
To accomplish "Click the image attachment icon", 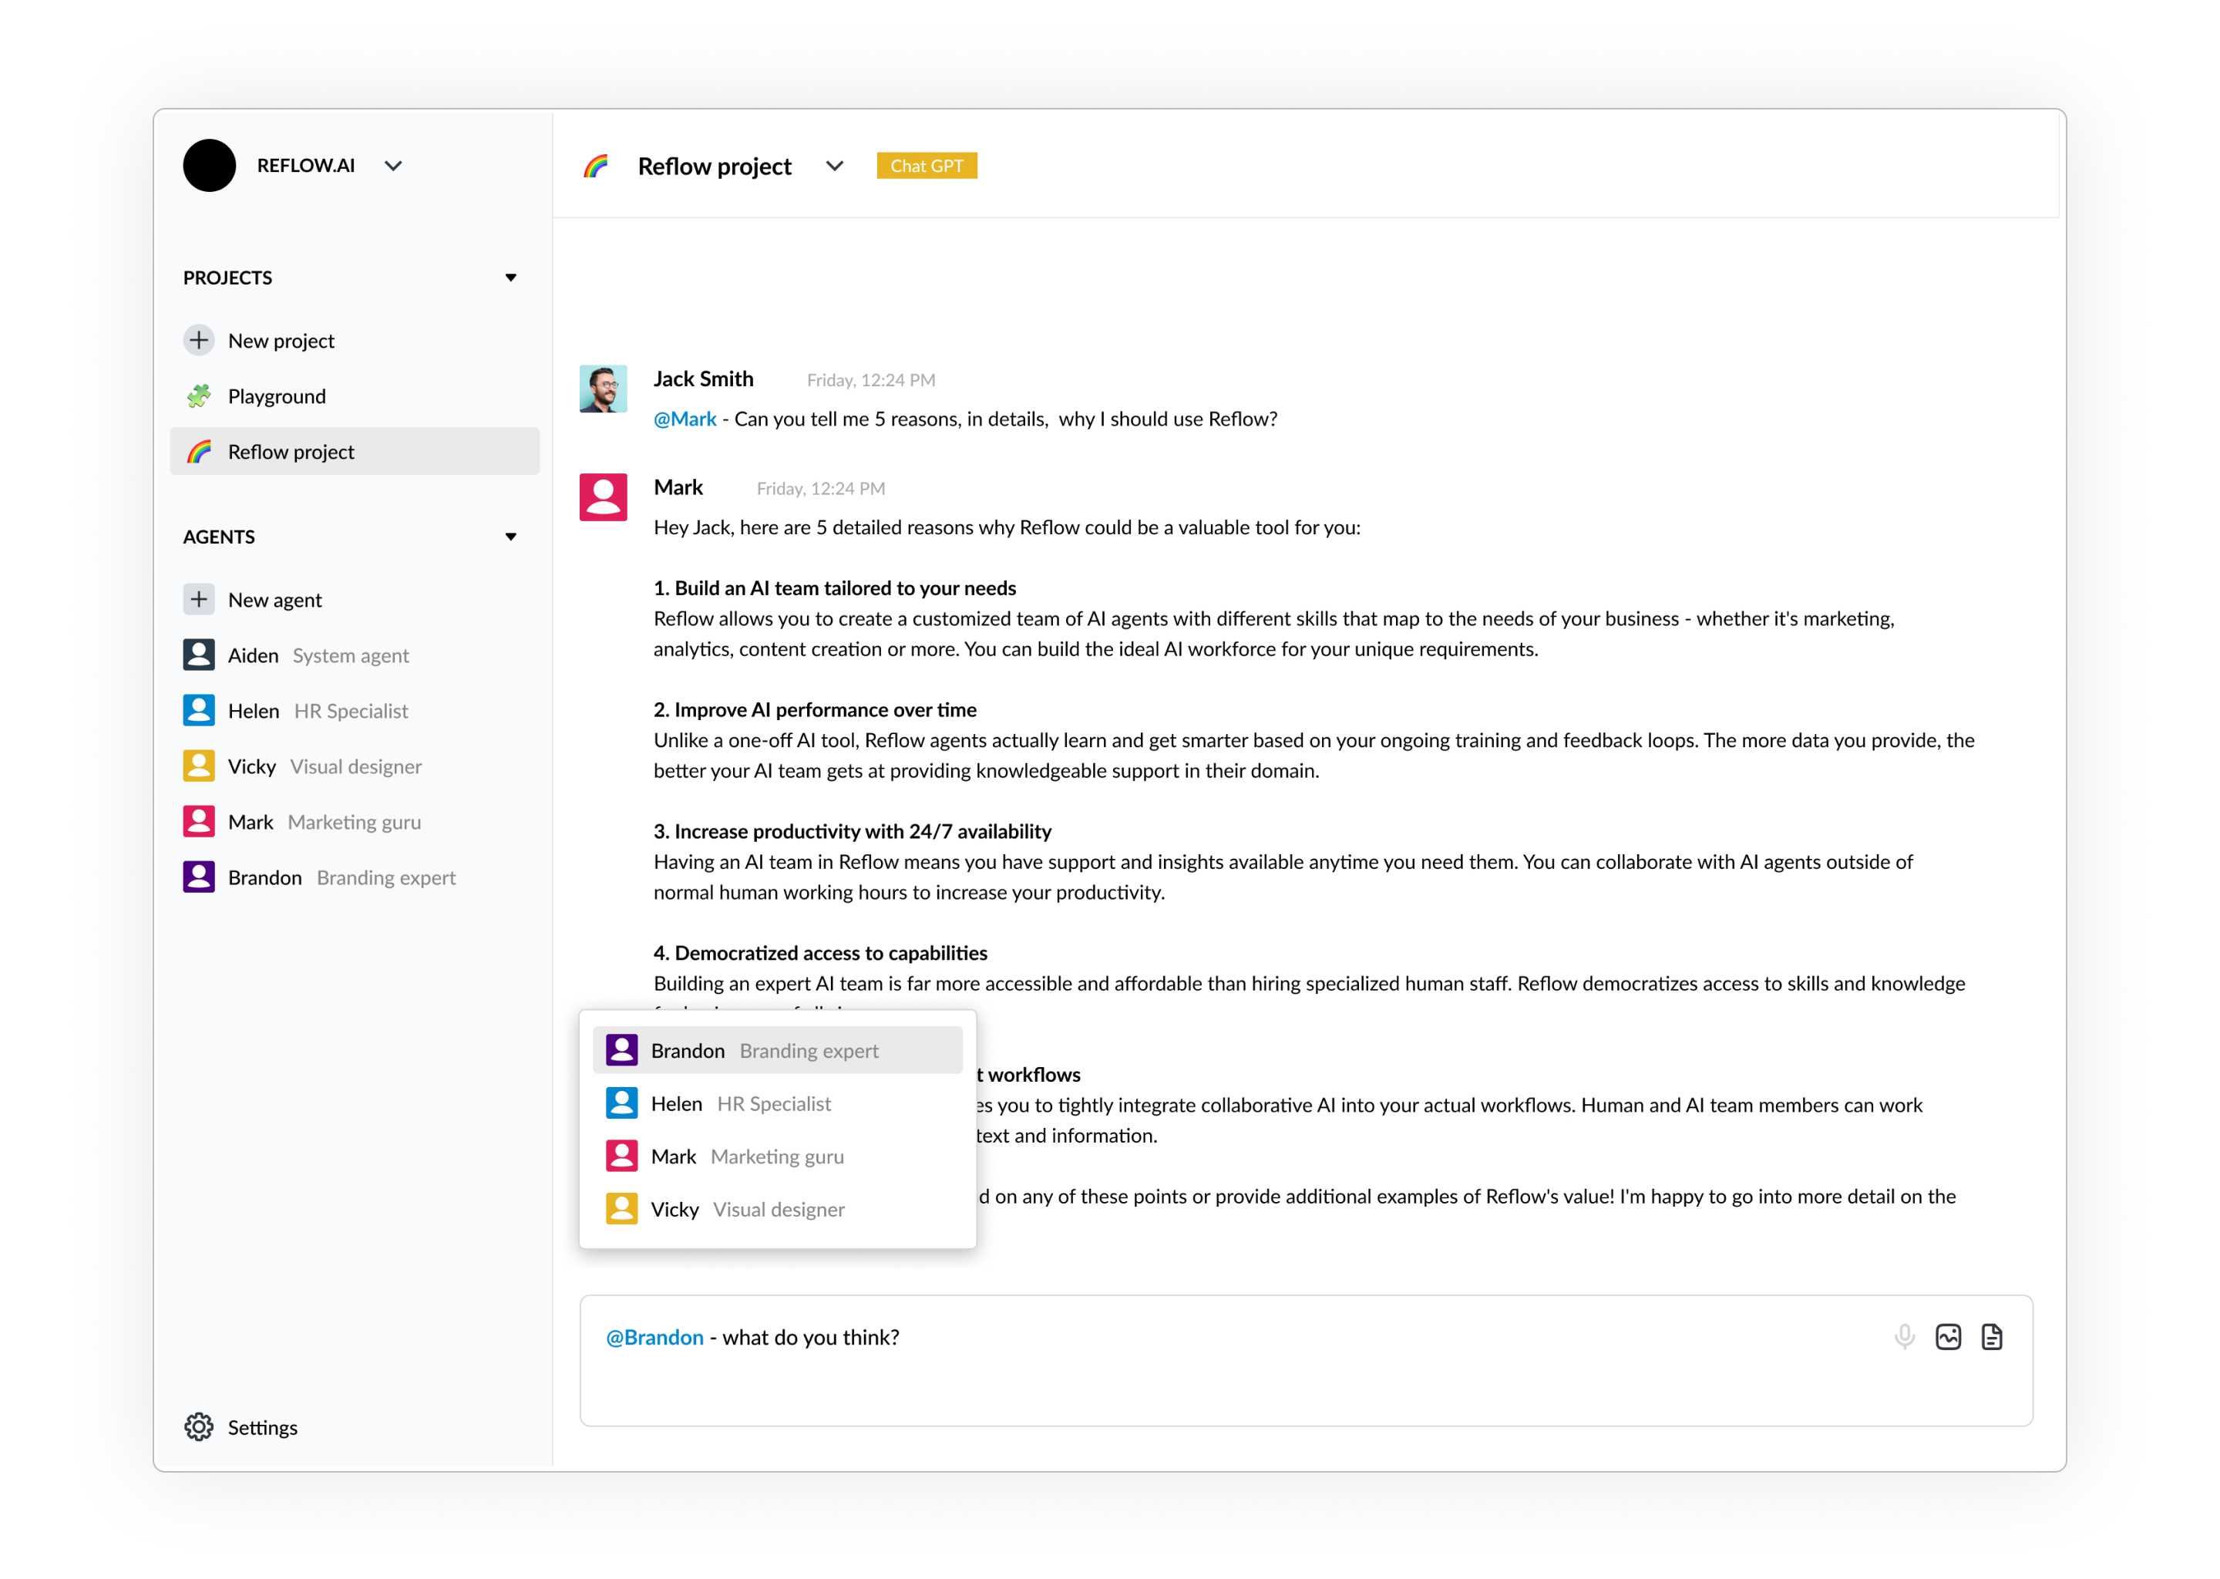I will [x=1948, y=1337].
